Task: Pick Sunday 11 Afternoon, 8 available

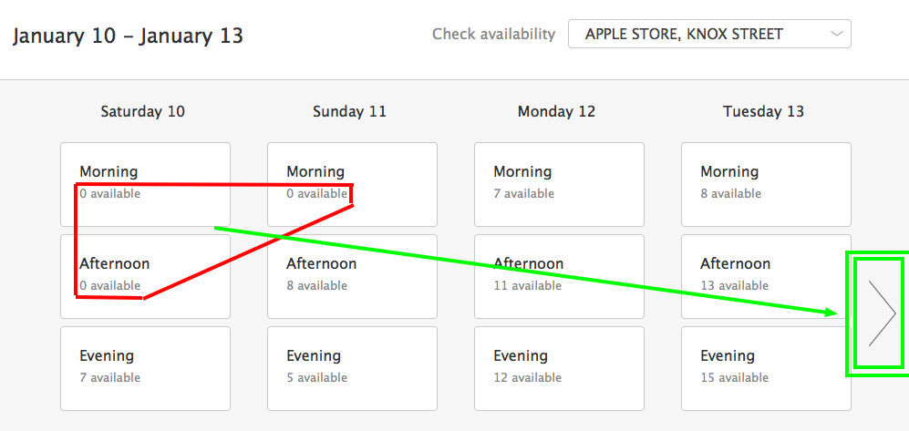Action: [352, 276]
